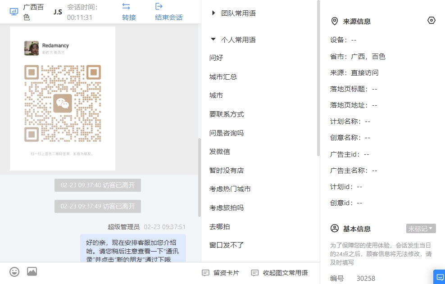The height and width of the screenshot is (284, 445).
Task: Select the 发微信 quick phrase
Action: [x=219, y=152]
